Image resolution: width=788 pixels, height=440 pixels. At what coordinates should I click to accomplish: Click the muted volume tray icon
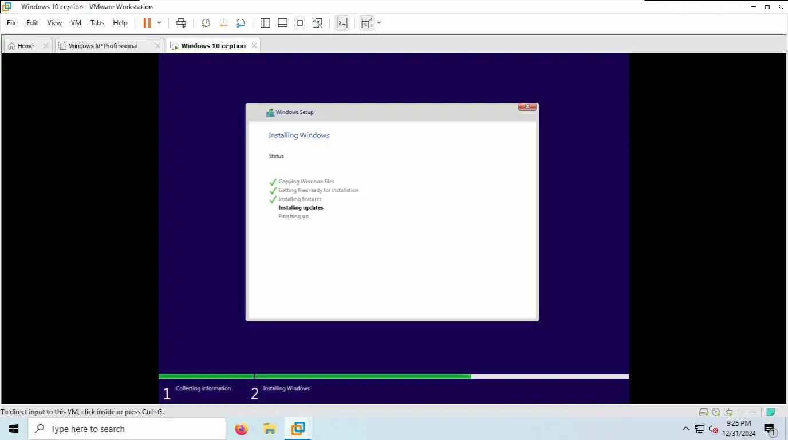(713, 429)
